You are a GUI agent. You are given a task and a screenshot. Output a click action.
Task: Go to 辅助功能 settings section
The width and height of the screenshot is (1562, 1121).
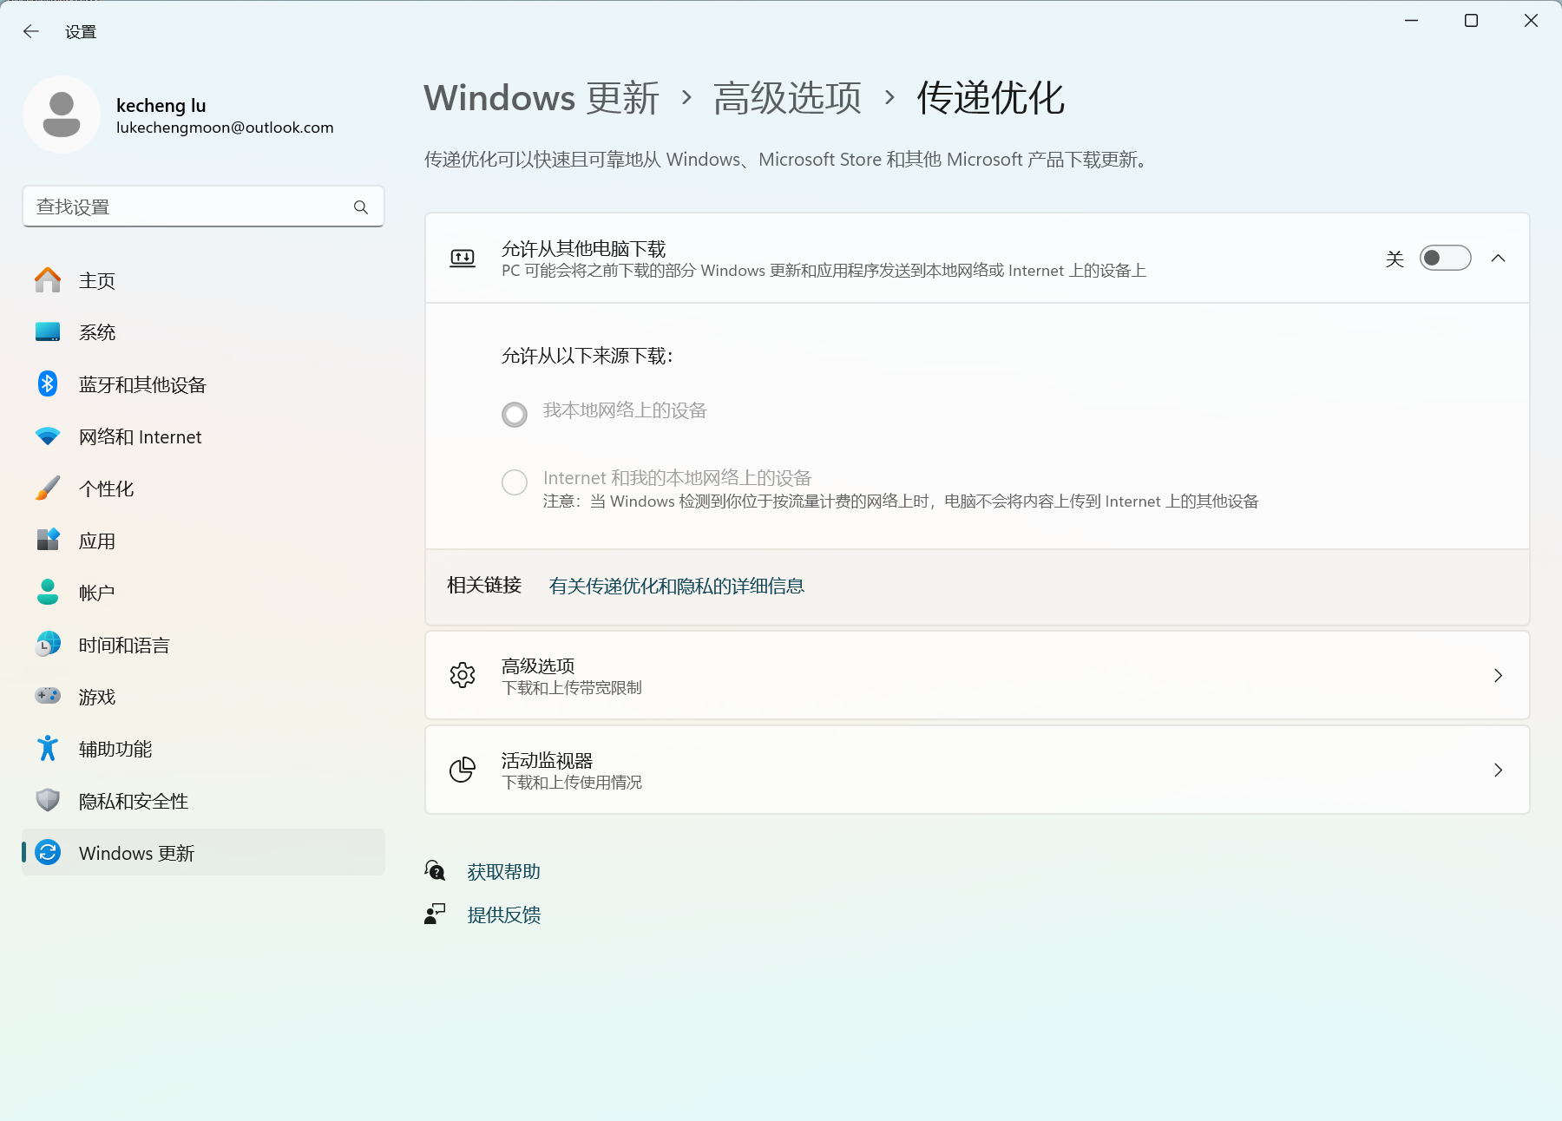coord(115,749)
